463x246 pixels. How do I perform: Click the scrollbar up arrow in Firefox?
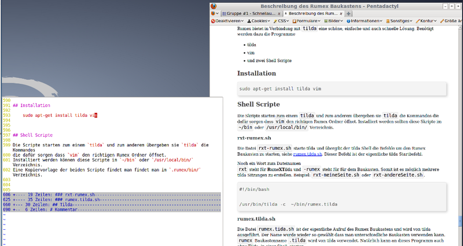(460, 27)
